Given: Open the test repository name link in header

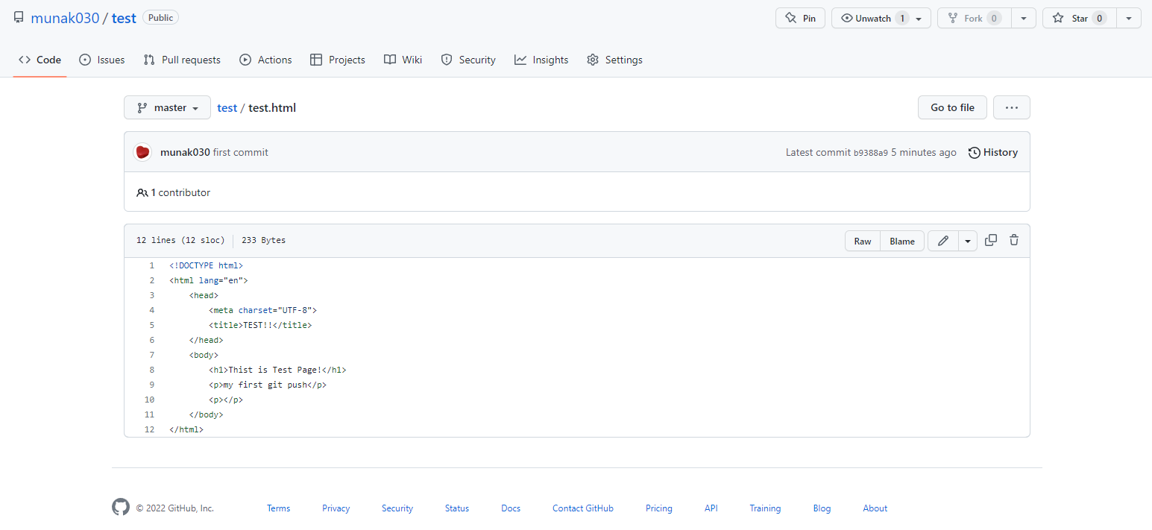Looking at the screenshot, I should point(124,18).
